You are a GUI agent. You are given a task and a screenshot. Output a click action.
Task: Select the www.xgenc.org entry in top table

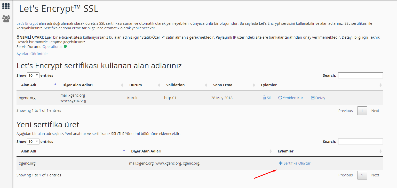point(73,100)
